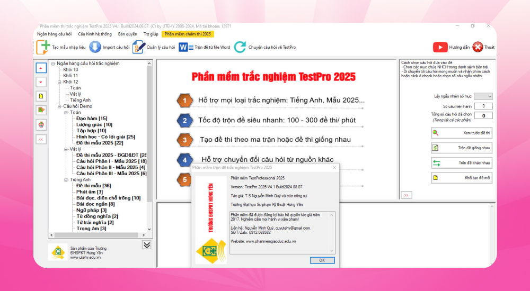Click the >> button in right panel
Viewport: 530px width, 291px height.
pos(407,195)
